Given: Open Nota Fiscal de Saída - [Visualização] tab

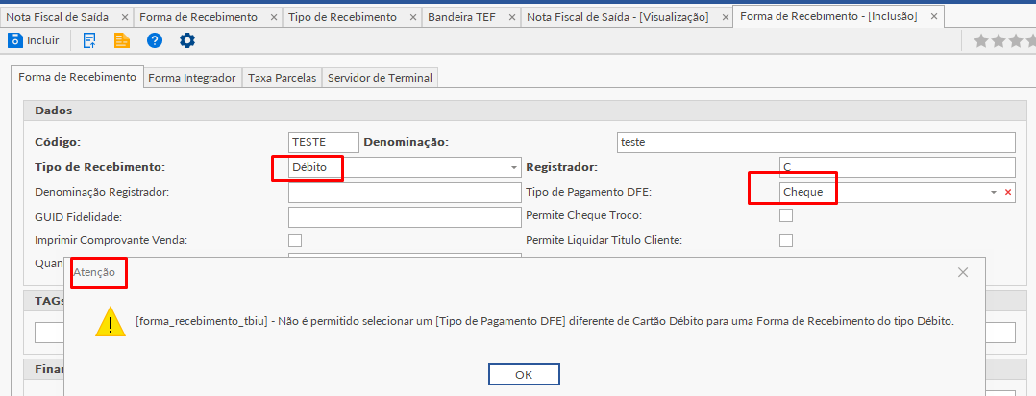Looking at the screenshot, I should pyautogui.click(x=617, y=17).
